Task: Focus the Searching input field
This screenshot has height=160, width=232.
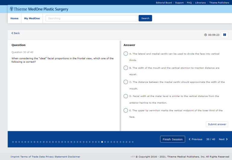Action: (92, 18)
